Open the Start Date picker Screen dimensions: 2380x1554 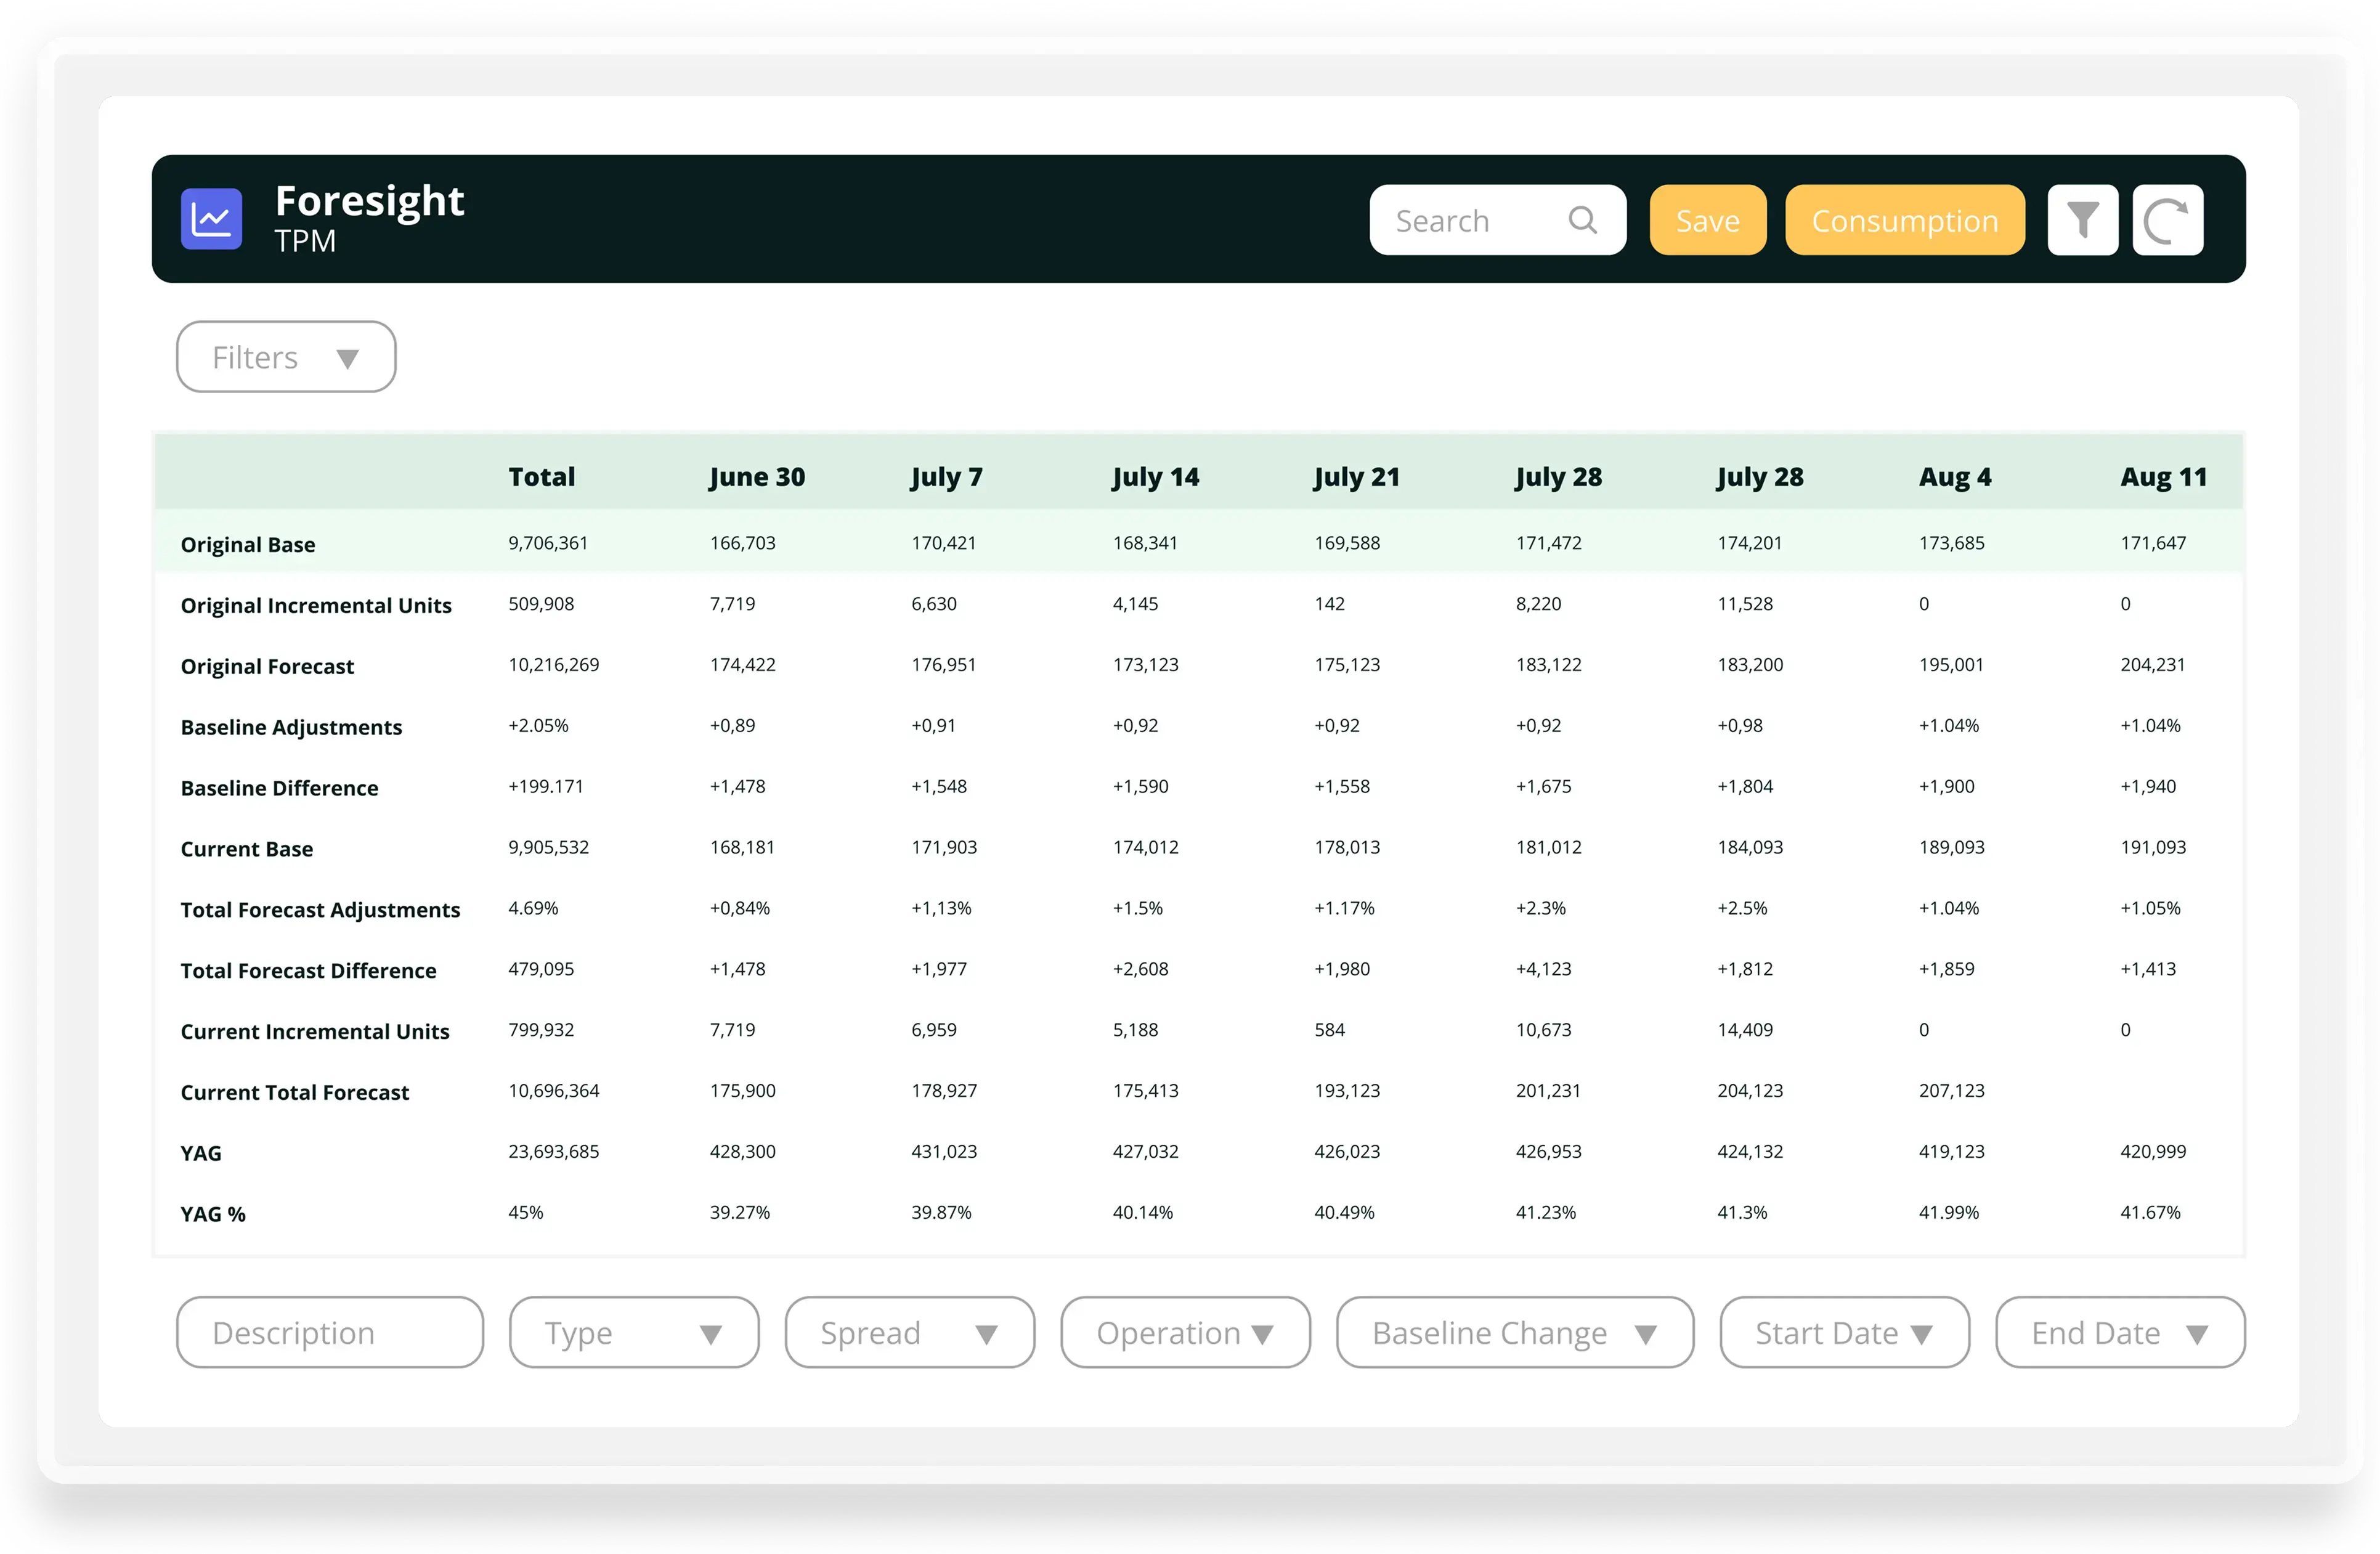(1844, 1332)
